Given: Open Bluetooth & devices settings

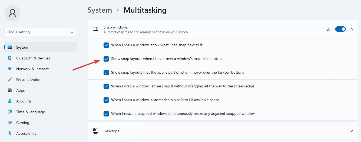Looking at the screenshot, I should [x=33, y=58].
